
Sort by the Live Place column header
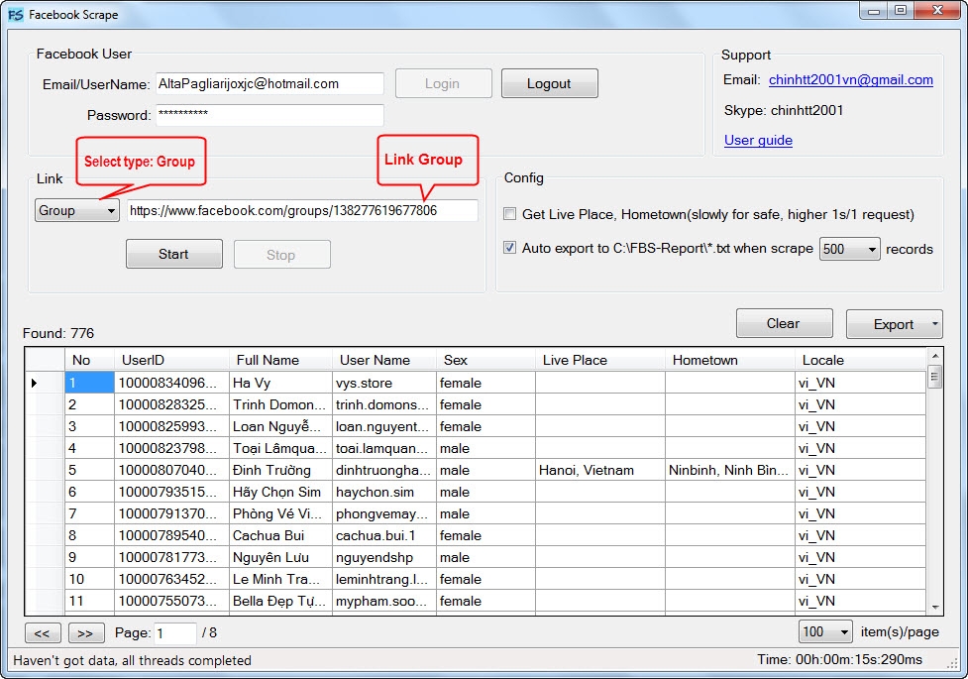coord(600,360)
